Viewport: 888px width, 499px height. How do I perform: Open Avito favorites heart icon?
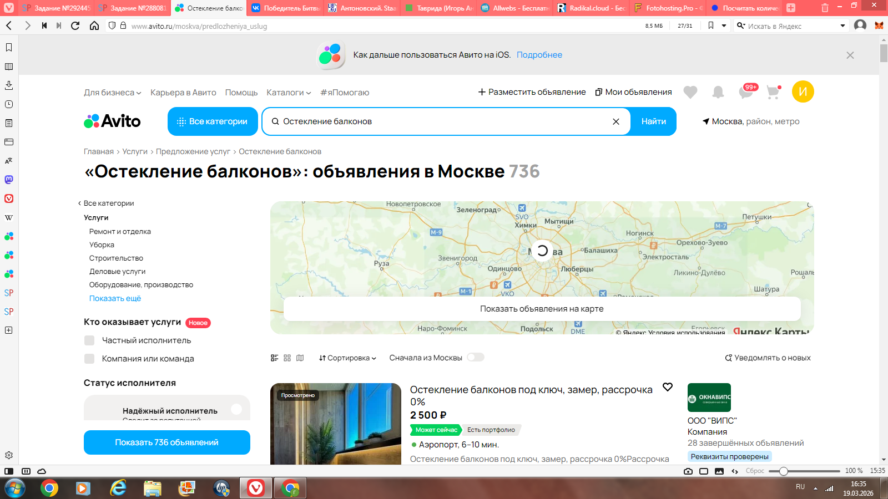point(690,92)
